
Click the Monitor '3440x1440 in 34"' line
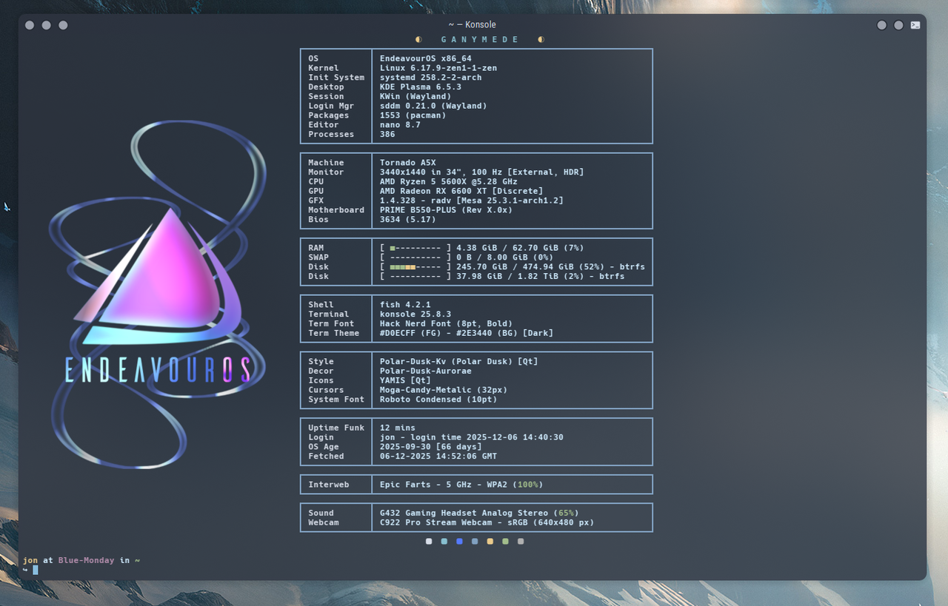(482, 172)
